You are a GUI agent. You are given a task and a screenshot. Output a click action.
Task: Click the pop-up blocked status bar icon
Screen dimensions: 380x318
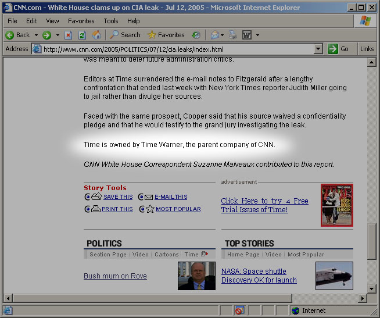(x=239, y=310)
